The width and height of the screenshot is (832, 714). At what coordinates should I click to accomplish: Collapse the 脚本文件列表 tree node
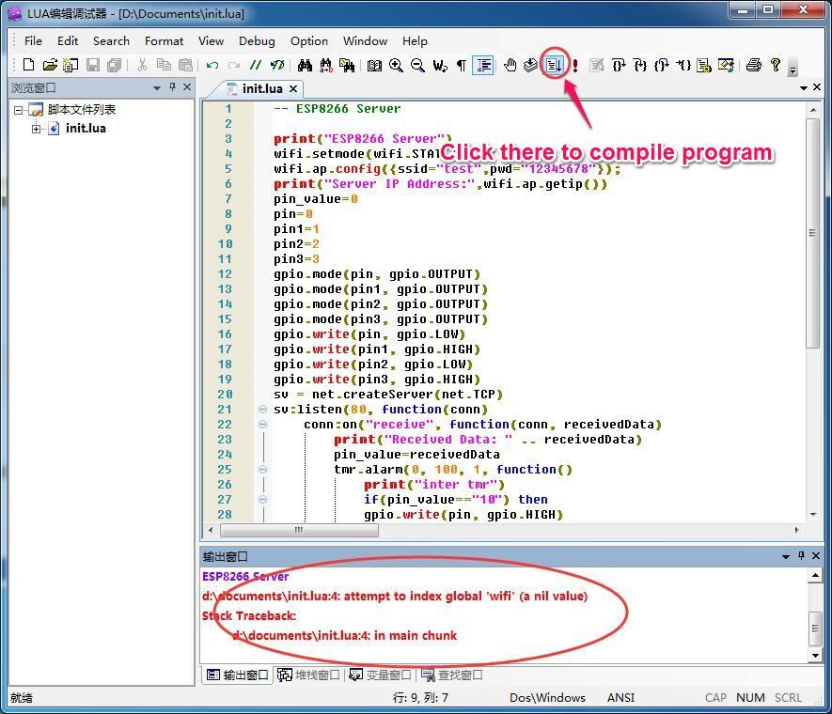(19, 110)
